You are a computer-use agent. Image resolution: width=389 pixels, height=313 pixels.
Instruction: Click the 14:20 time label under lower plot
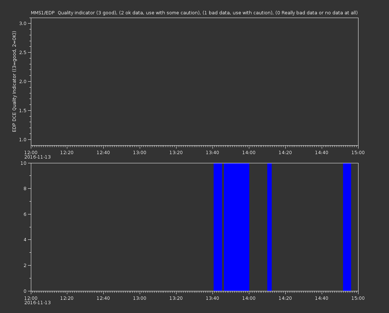(x=285, y=298)
